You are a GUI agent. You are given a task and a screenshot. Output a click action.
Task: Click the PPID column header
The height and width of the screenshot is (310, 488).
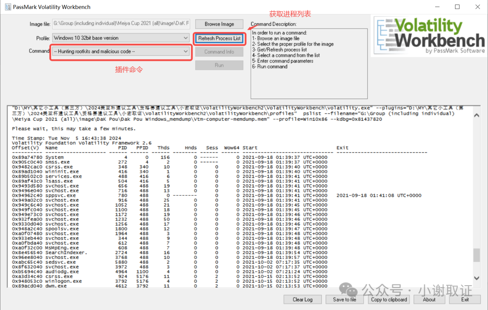[142, 148]
